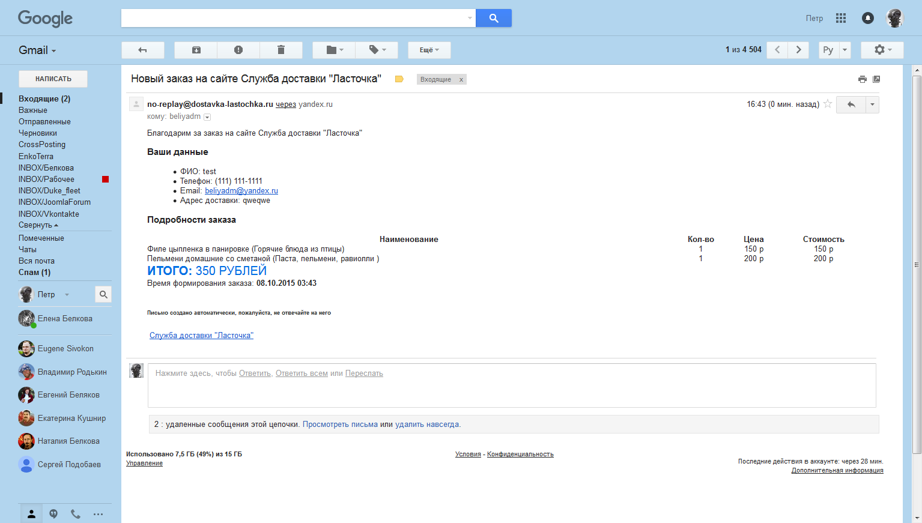Image resolution: width=922 pixels, height=523 pixels.
Task: Show the newer email with the left arrow
Action: point(777,50)
